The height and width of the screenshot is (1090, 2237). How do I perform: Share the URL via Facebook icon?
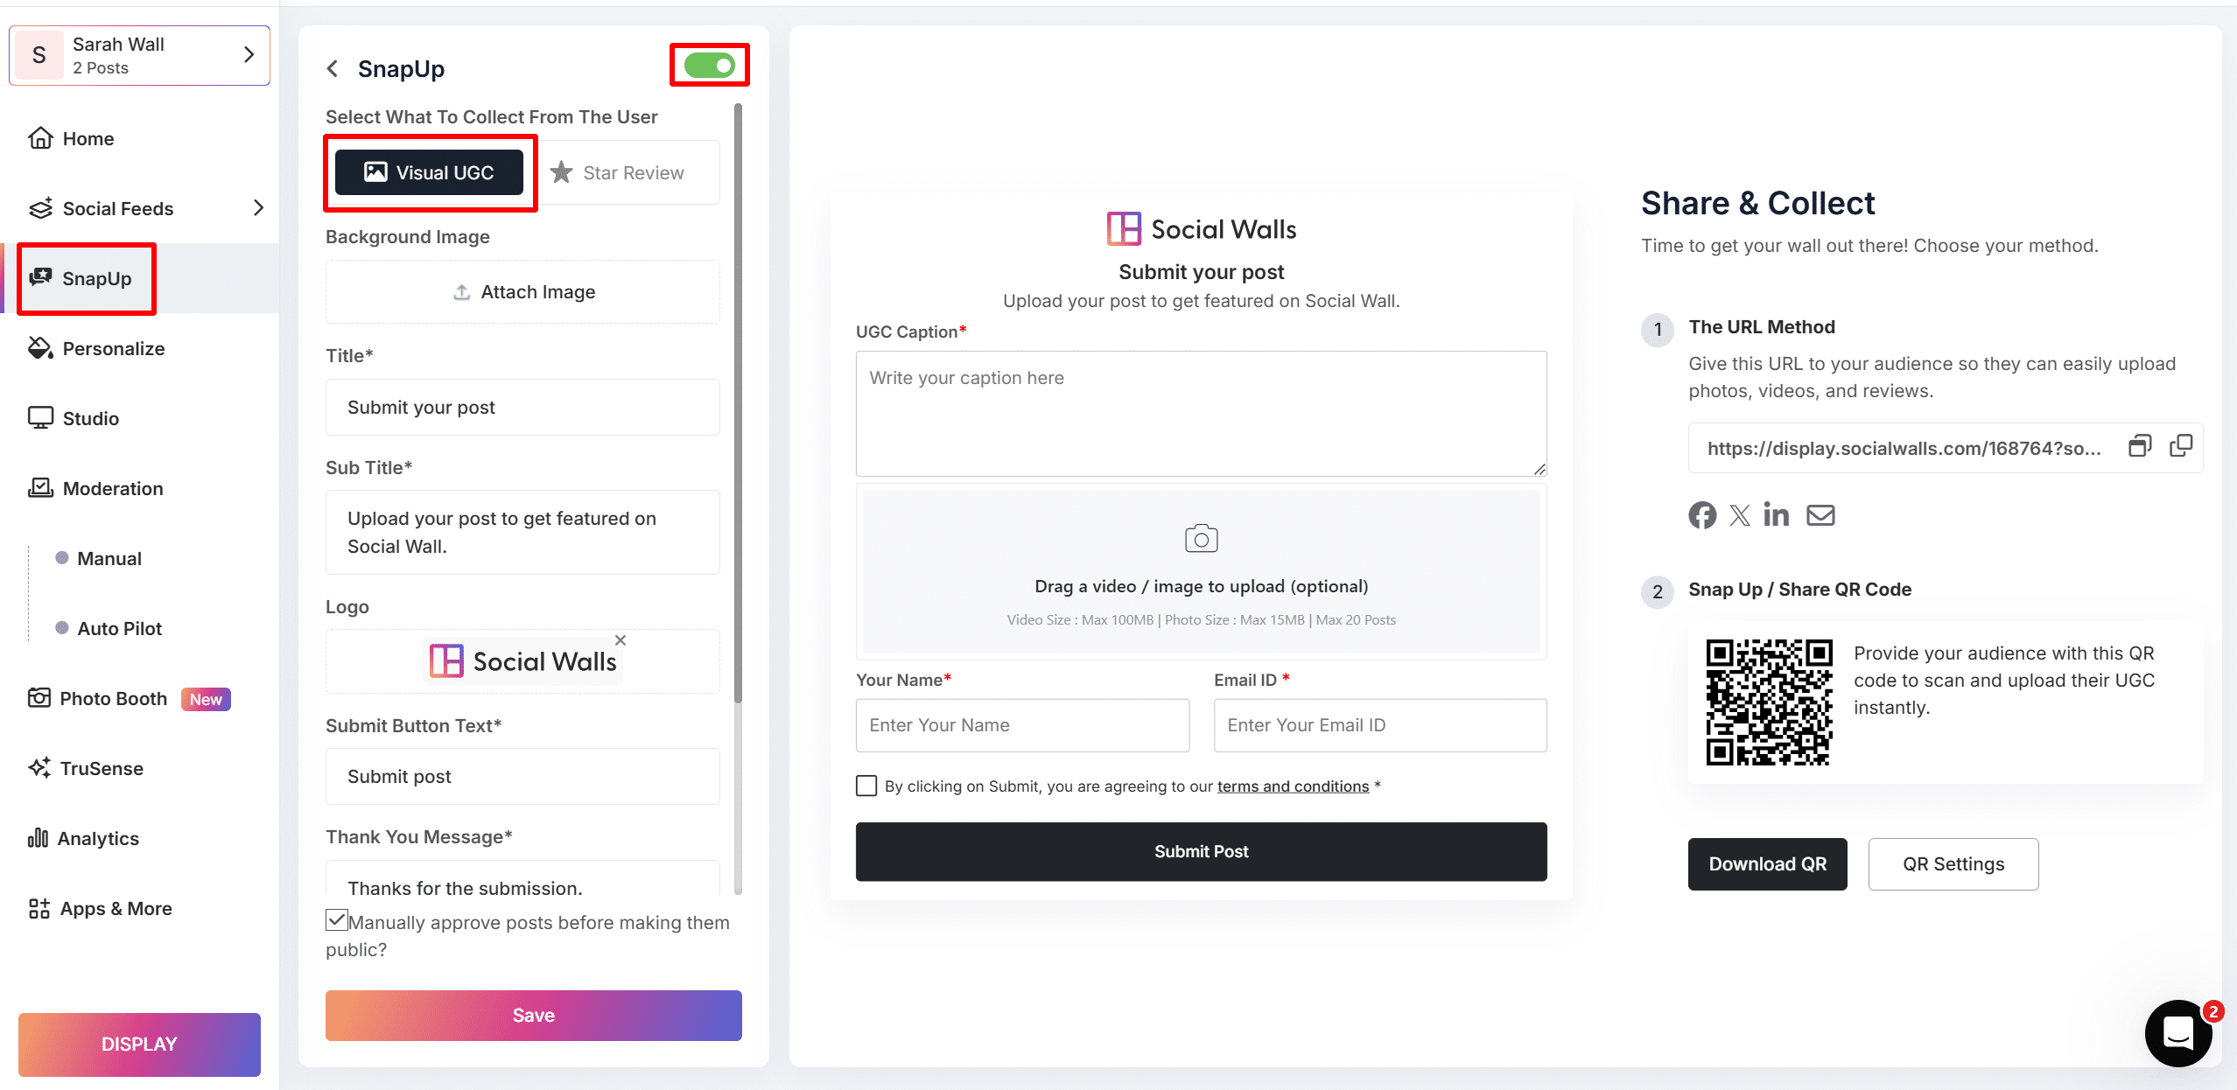click(1701, 515)
